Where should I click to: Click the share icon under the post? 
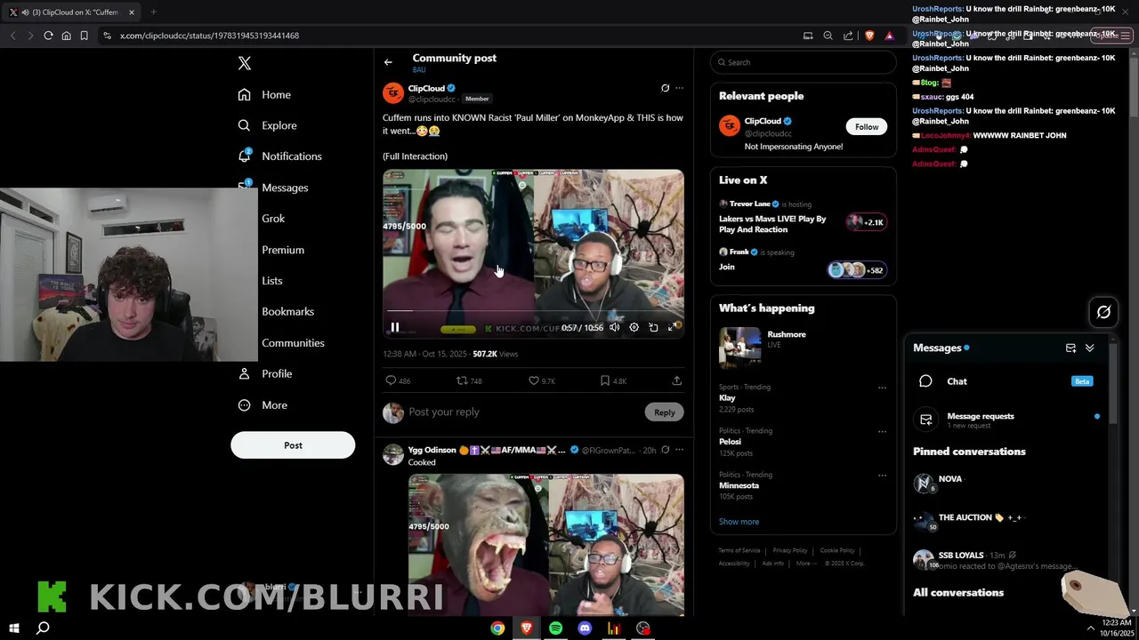click(676, 380)
